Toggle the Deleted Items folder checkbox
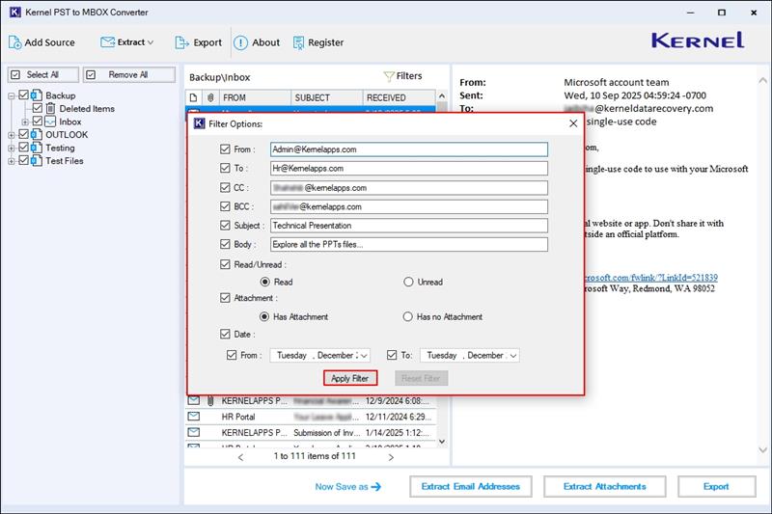This screenshot has width=772, height=514. [38, 108]
